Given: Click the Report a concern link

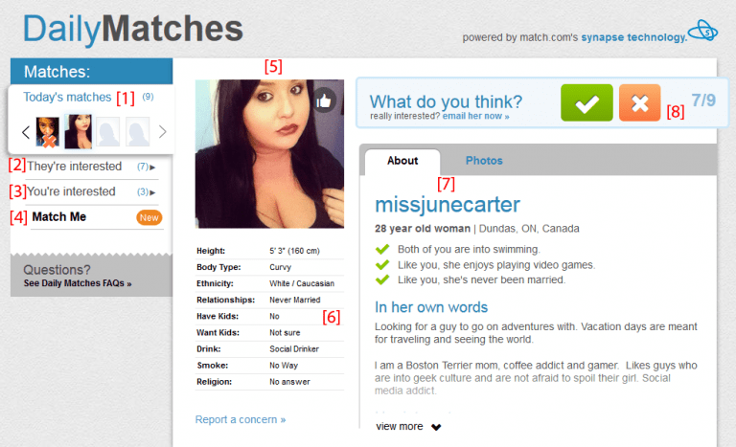Looking at the screenshot, I should coord(241,419).
